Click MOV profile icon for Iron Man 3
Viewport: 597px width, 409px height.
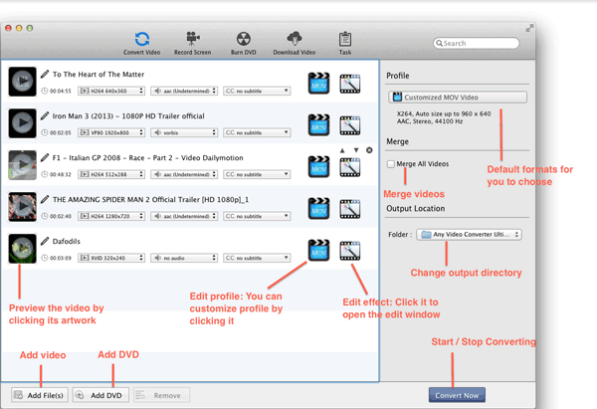[318, 124]
